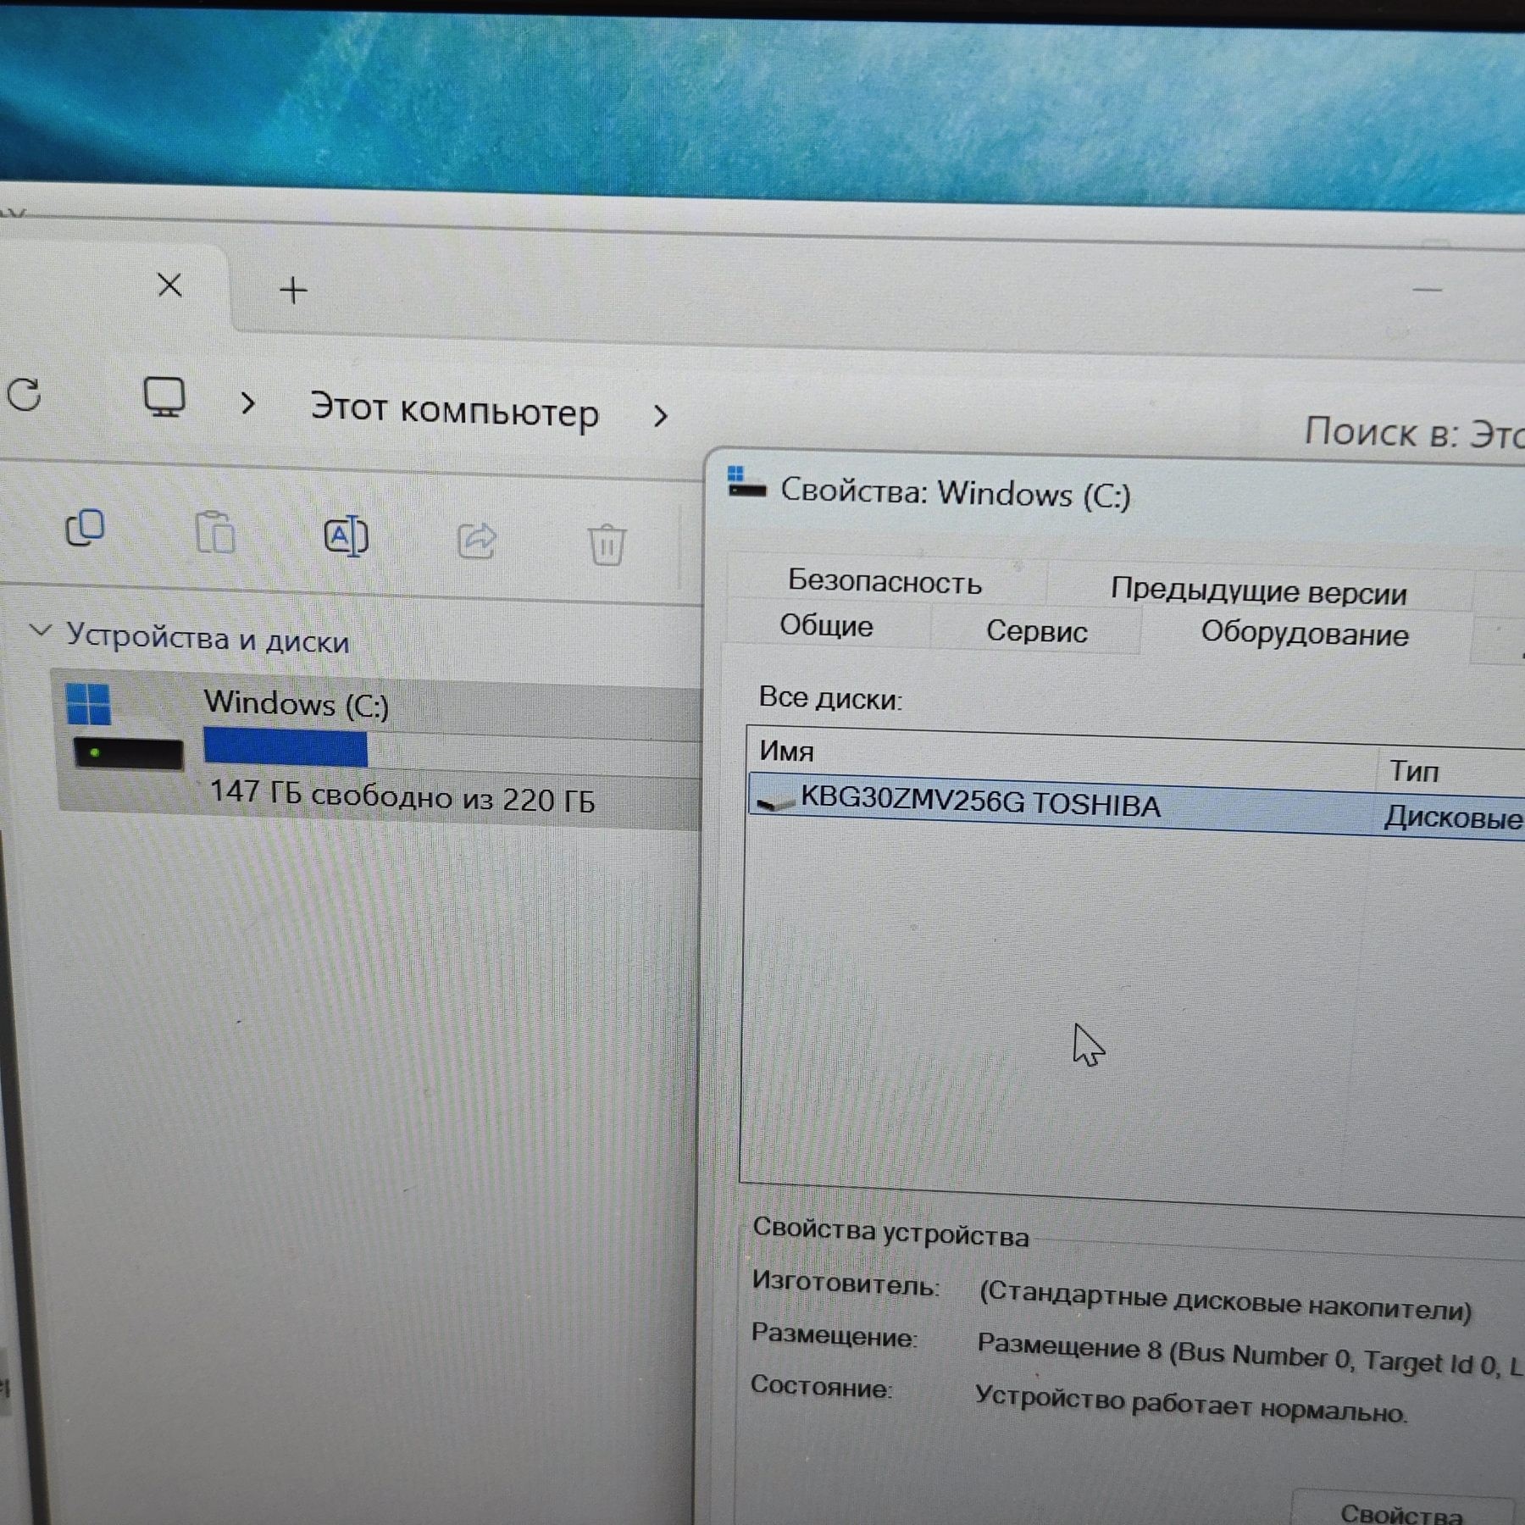
Task: Collapse the Устройства и диски group
Action: [40, 630]
